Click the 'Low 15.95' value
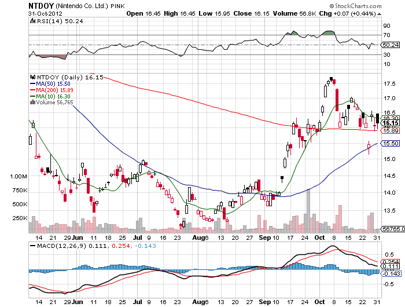Screen dimensions: 405x307 tap(214, 14)
